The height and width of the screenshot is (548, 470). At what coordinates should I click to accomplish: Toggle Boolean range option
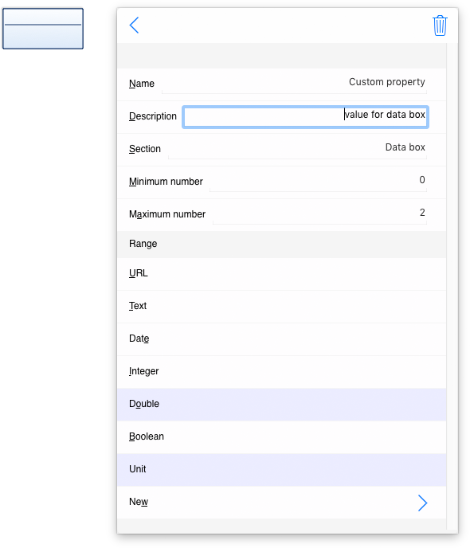282,437
